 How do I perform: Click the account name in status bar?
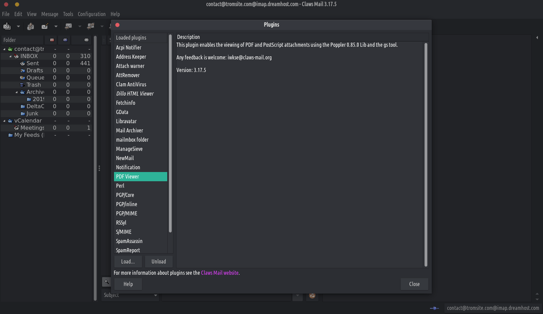pyautogui.click(x=493, y=308)
